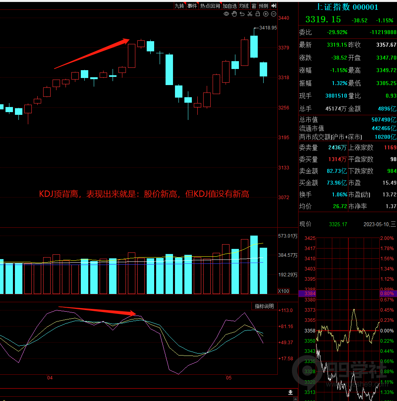Image resolution: width=397 pixels, height=401 pixels.
Task: Zoom out with the minus circle icon
Action: click(x=273, y=14)
